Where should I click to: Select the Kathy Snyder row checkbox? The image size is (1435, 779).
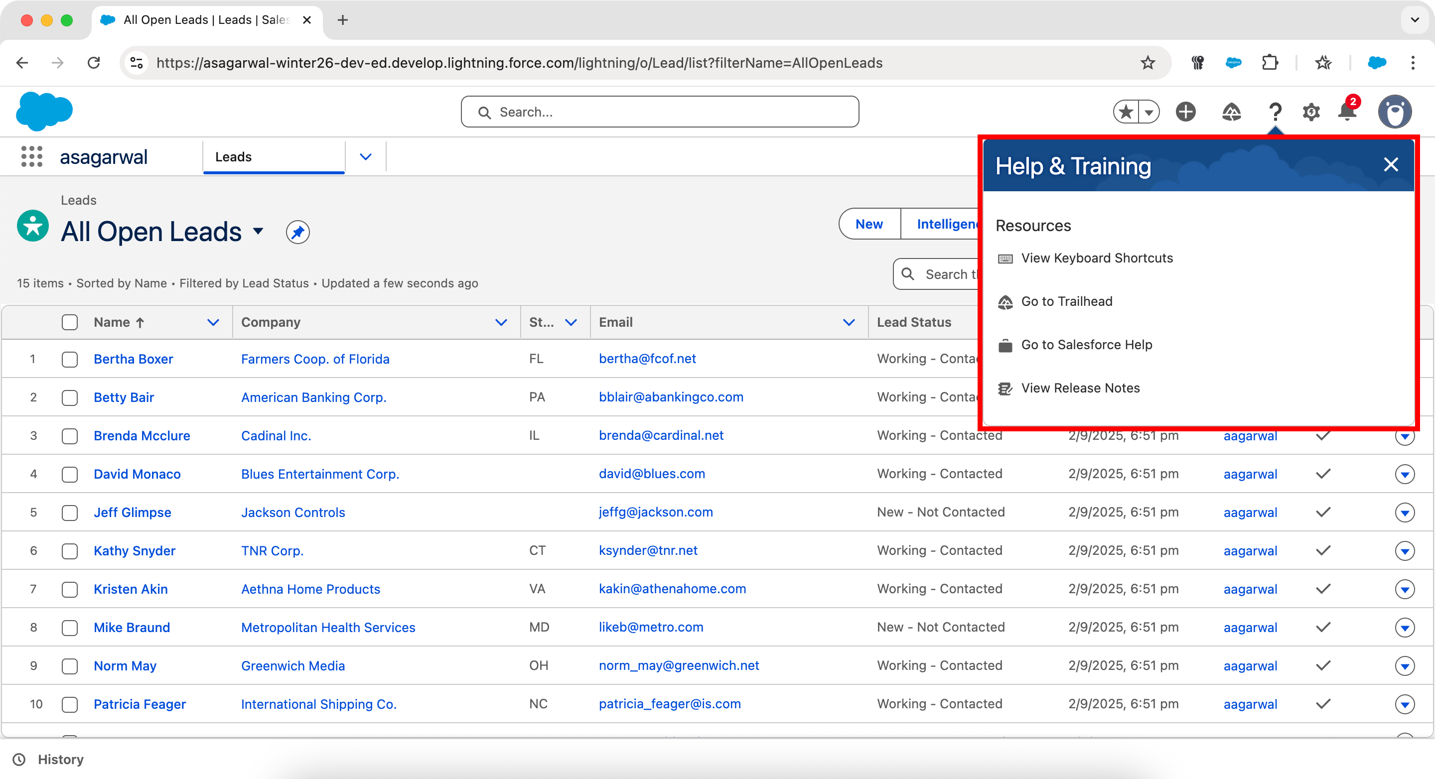(70, 551)
